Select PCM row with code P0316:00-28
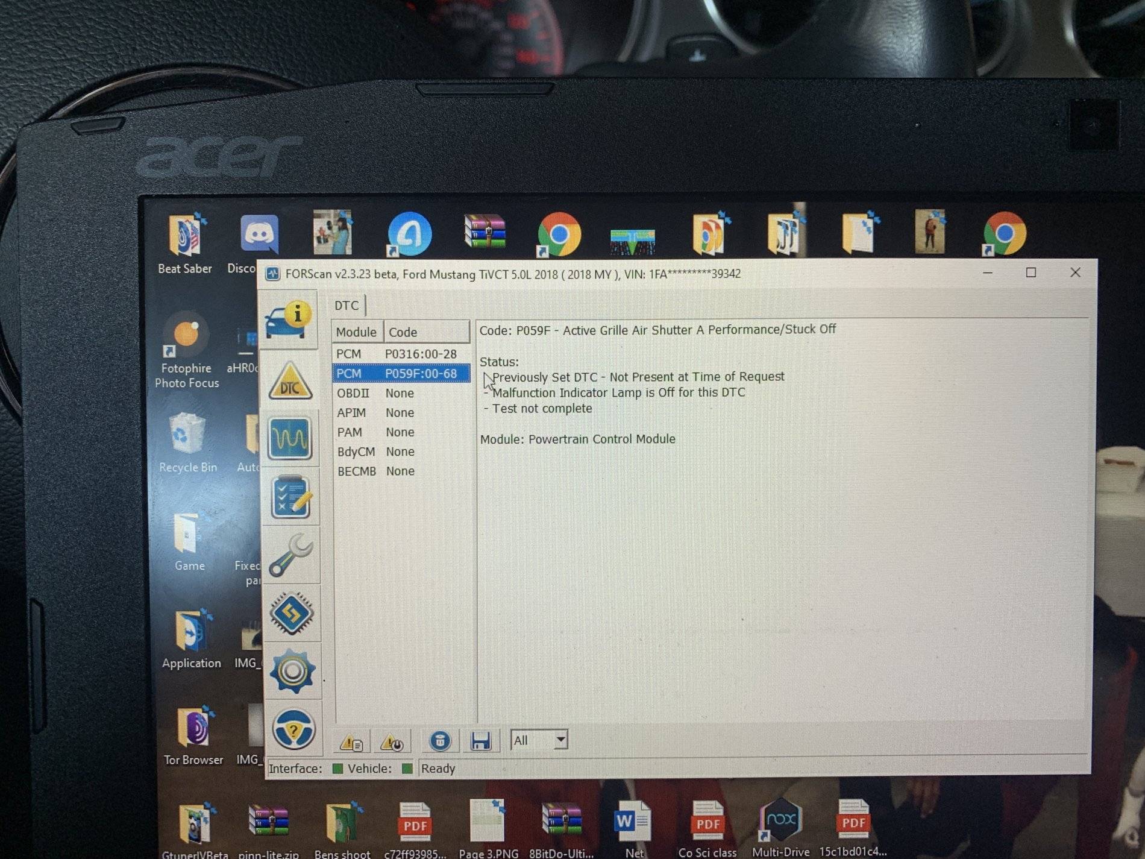 coord(401,354)
